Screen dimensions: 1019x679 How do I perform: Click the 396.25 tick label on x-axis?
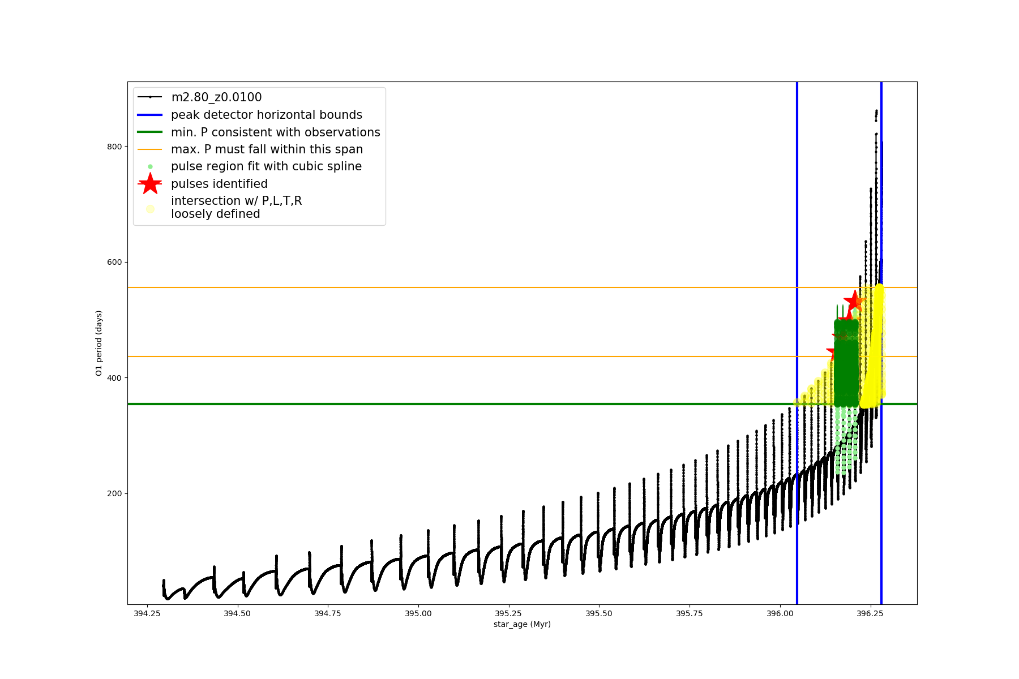tap(870, 613)
